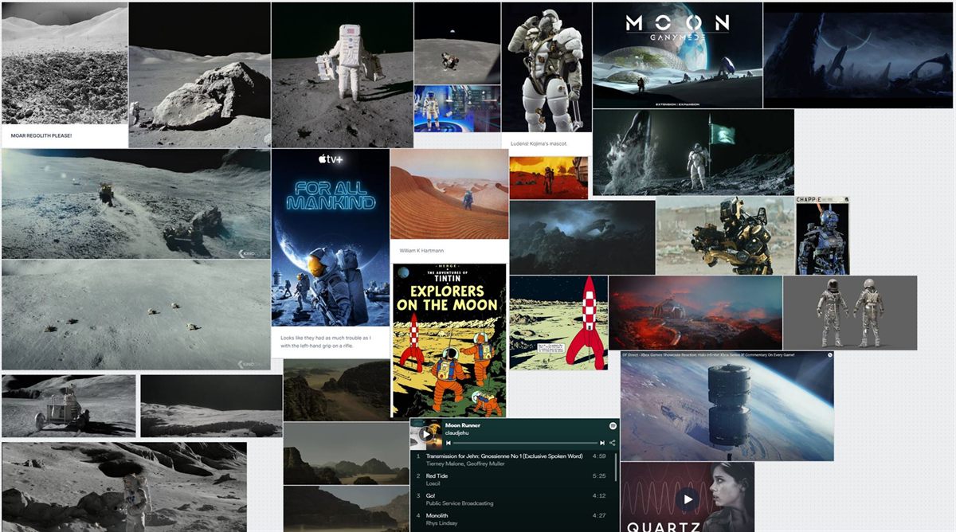This screenshot has width=956, height=532.
Task: Select the dark stormy landscape image
Action: click(582, 237)
